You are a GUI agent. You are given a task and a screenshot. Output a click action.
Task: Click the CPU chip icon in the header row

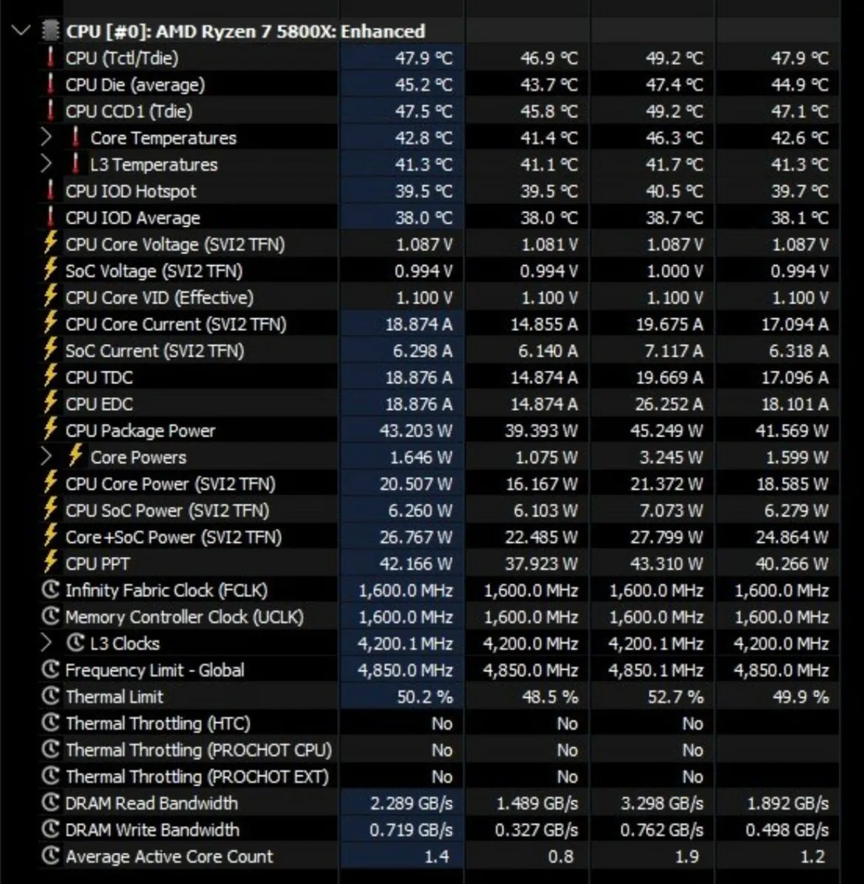click(x=50, y=31)
